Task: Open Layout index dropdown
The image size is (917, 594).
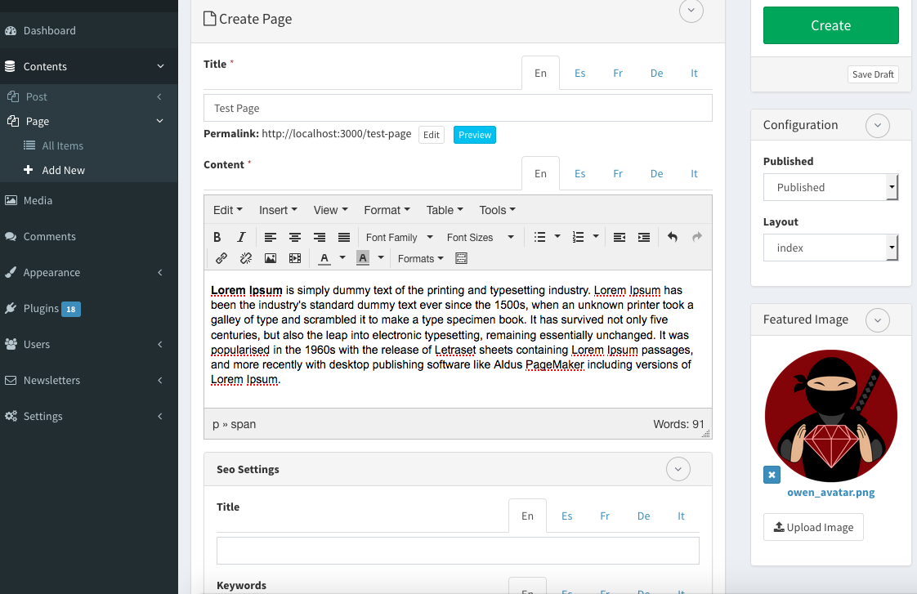Action: (x=830, y=248)
